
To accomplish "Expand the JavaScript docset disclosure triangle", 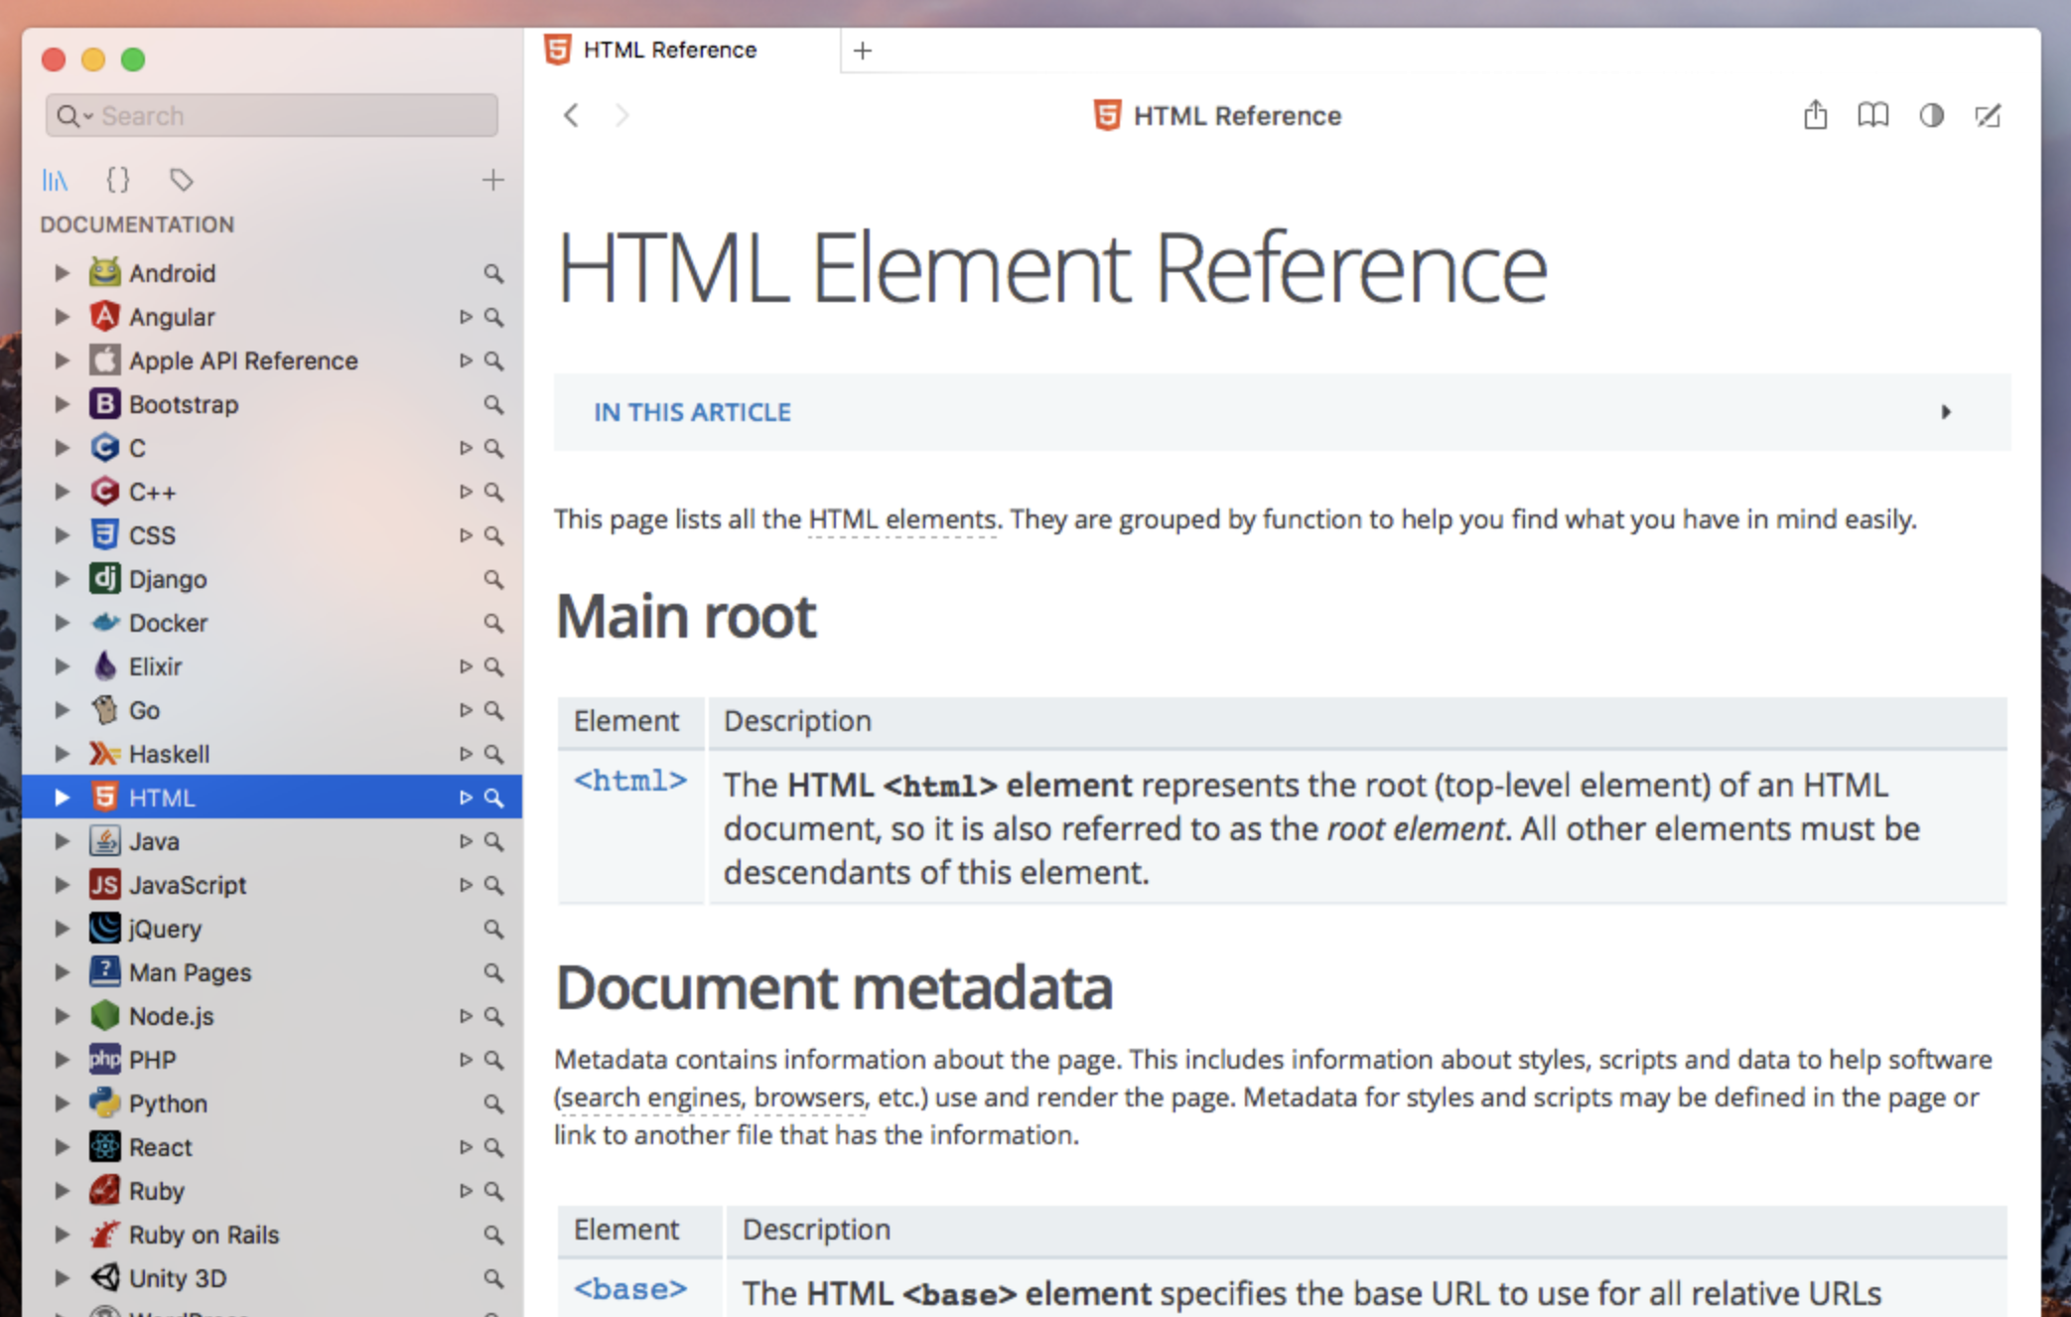I will pyautogui.click(x=62, y=885).
